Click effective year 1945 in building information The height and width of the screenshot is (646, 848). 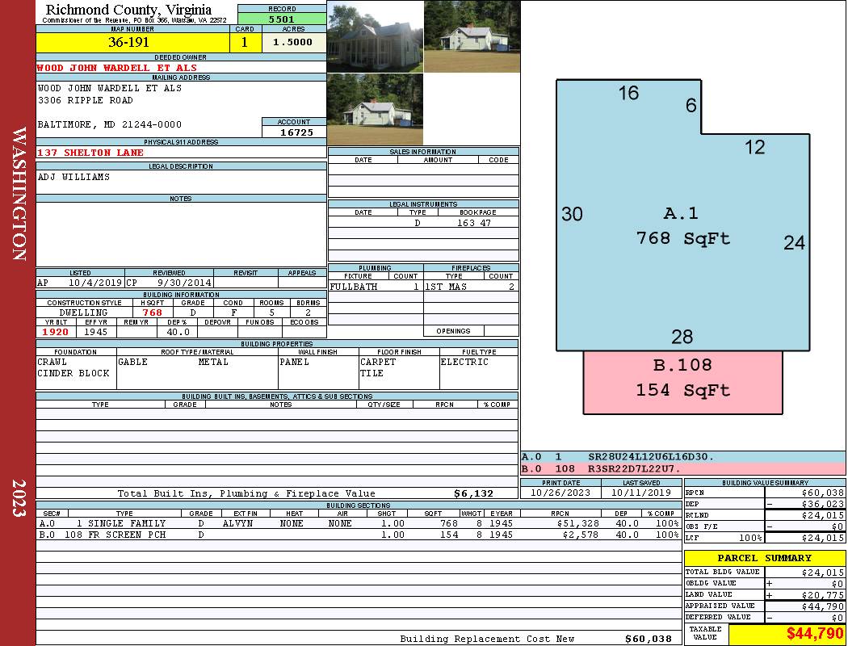pos(96,332)
